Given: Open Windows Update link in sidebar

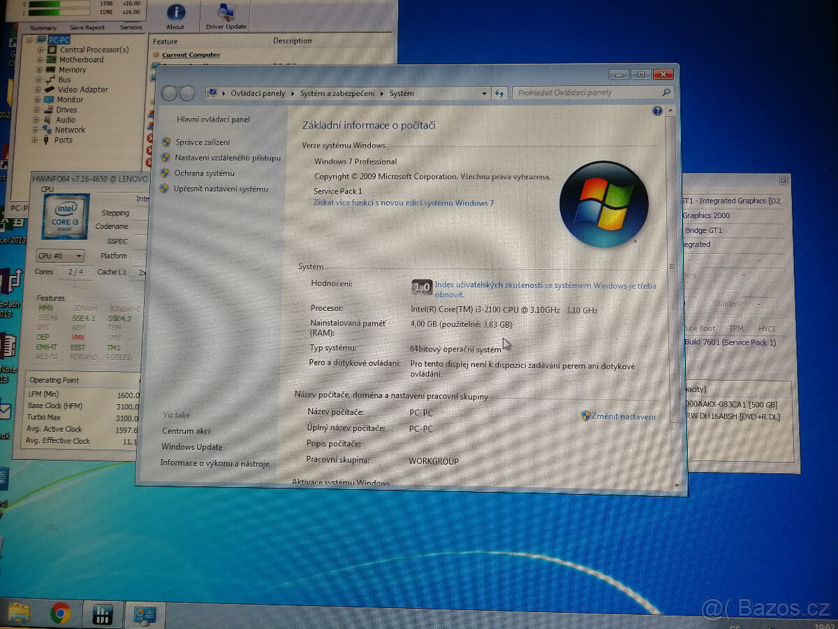Looking at the screenshot, I should [x=192, y=447].
